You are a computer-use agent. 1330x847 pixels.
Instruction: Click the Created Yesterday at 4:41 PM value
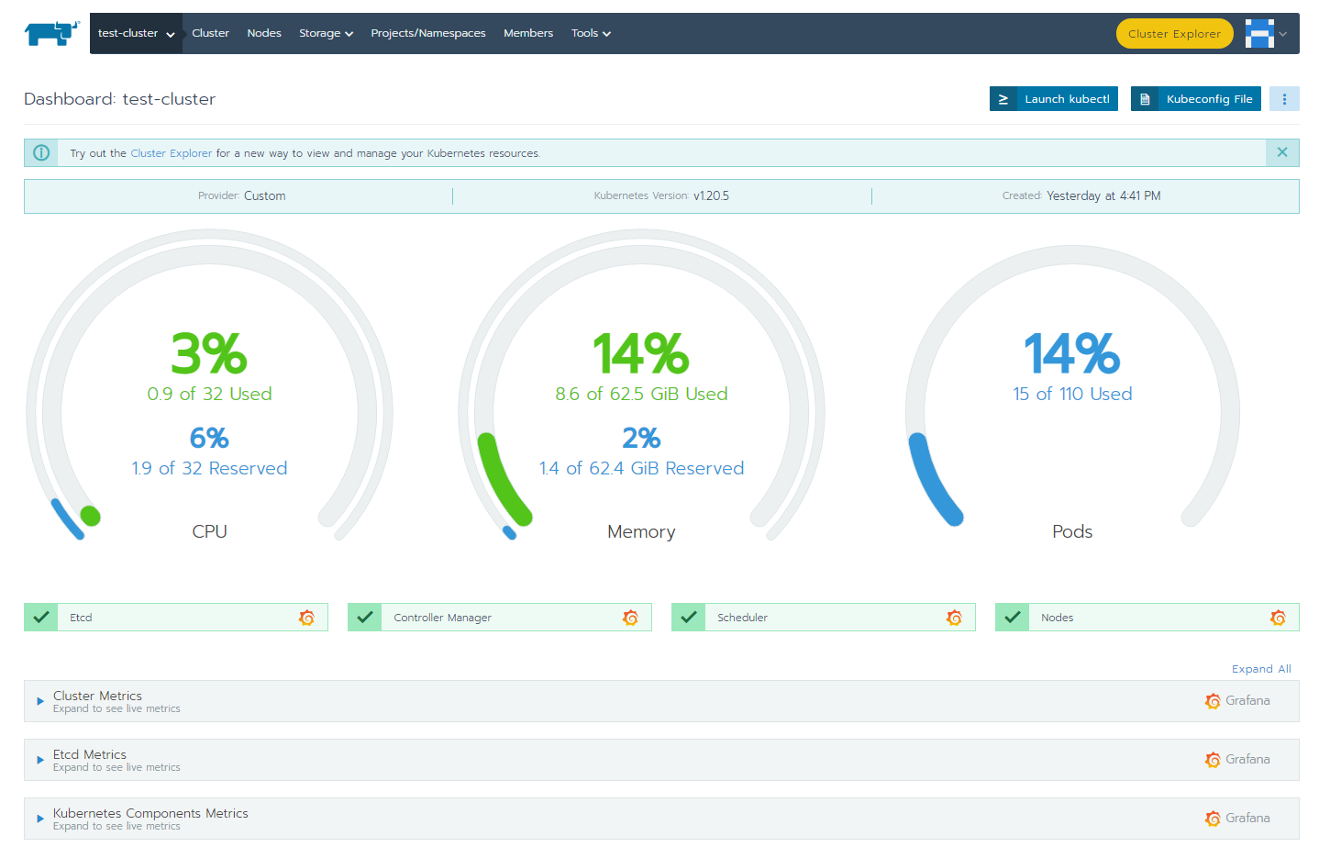click(x=1103, y=195)
